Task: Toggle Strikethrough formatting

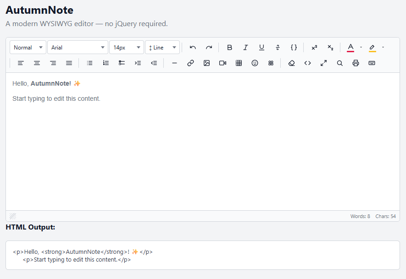Action: pos(278,48)
